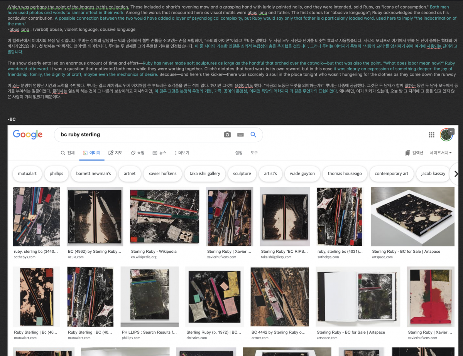This screenshot has height=356, width=463.
Task: Open the christies.com Sterling Ruby image
Action: (215, 297)
